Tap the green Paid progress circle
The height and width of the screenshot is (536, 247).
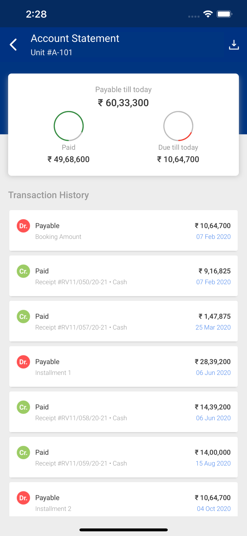[x=69, y=126]
